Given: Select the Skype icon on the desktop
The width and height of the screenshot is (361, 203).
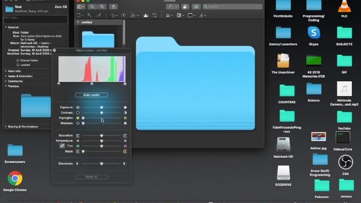Looking at the screenshot, I should [x=314, y=33].
